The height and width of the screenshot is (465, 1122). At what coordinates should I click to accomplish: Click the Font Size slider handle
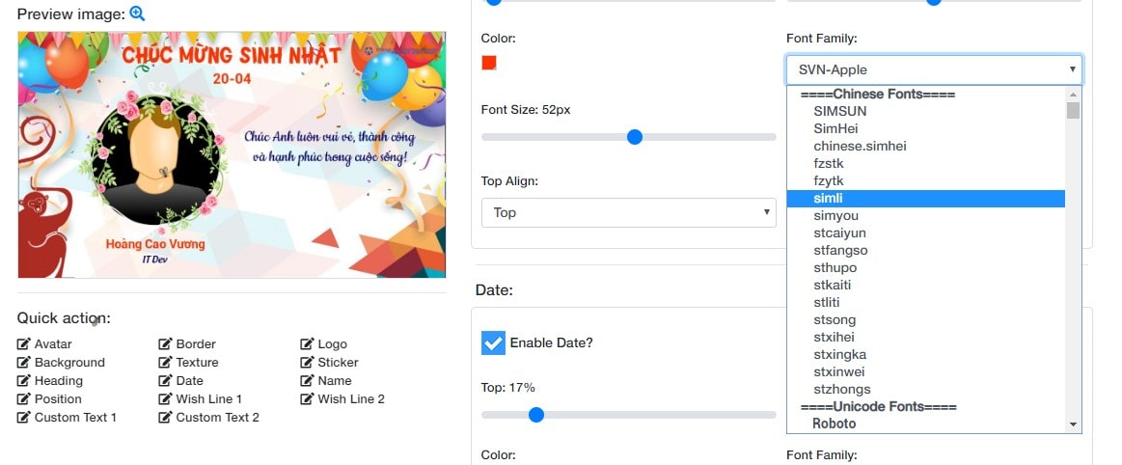click(x=634, y=137)
